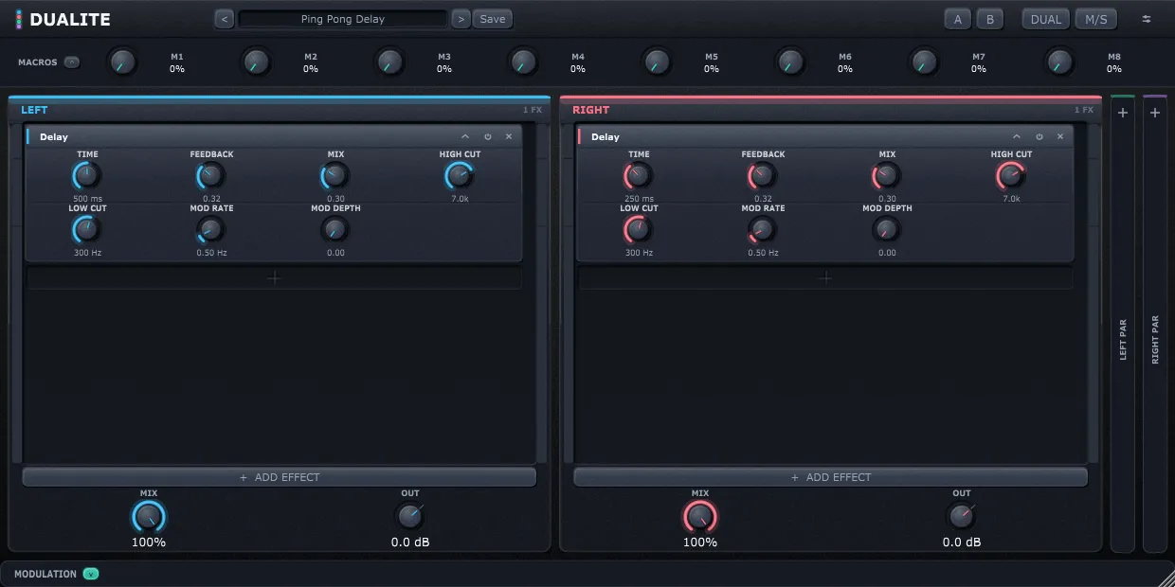Click Add Effect in Right channel
This screenshot has height=587, width=1175.
(831, 477)
